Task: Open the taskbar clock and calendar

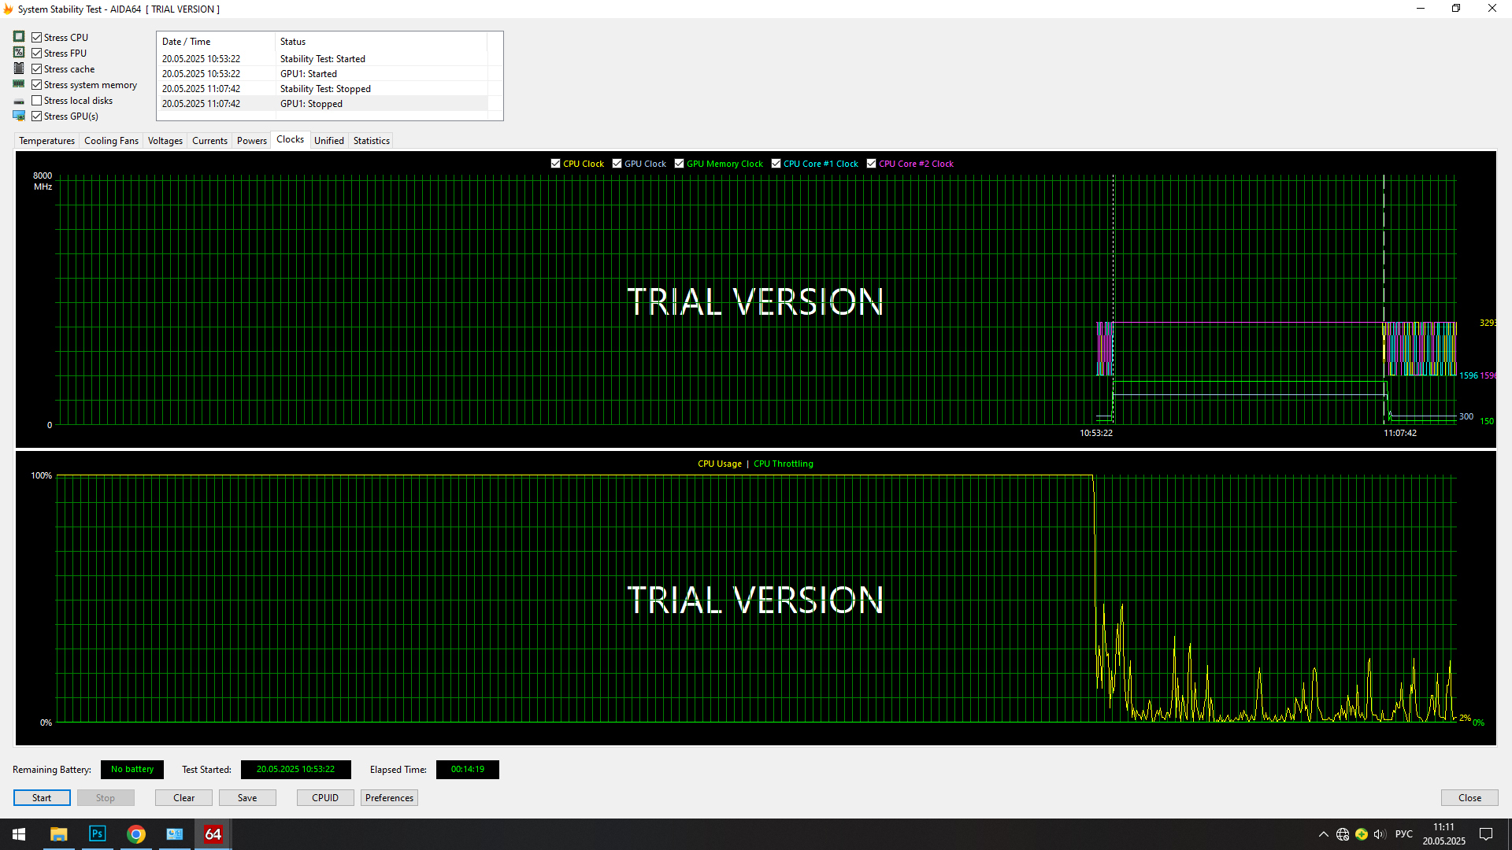Action: click(x=1443, y=834)
